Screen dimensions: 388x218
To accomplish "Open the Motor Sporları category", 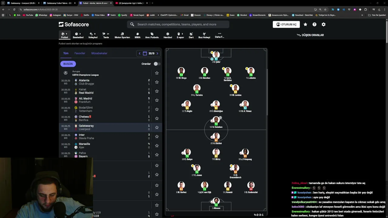I will click(x=122, y=35).
